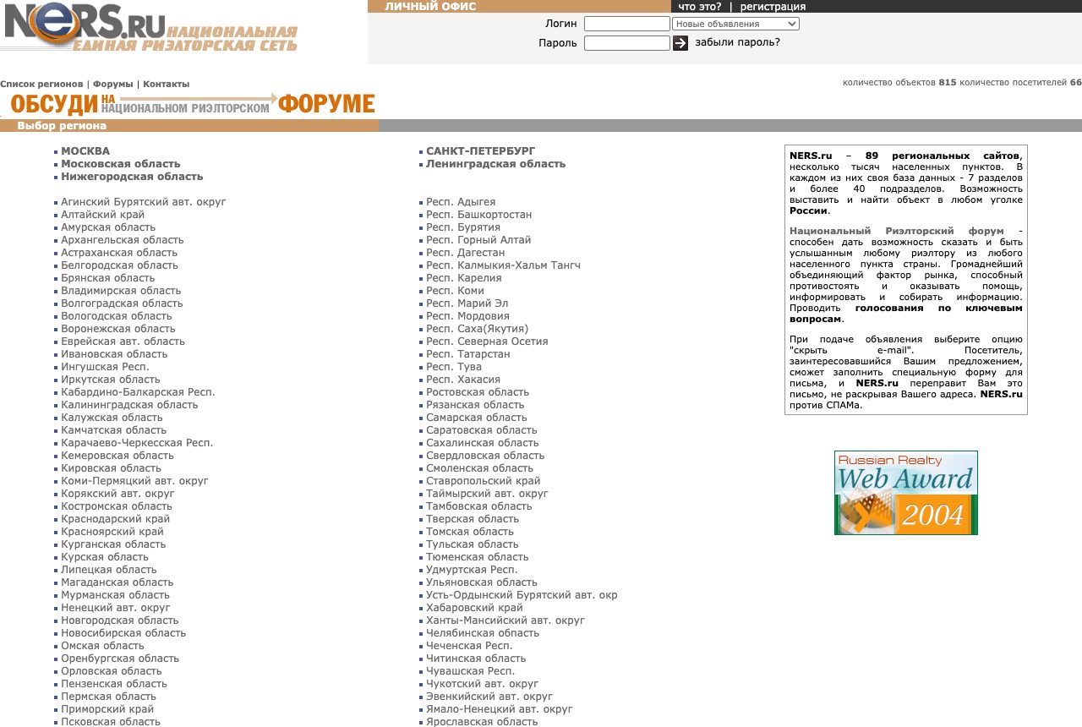Viewport: 1082px width, 727px height.
Task: Focus the Логин input field
Action: click(x=626, y=24)
